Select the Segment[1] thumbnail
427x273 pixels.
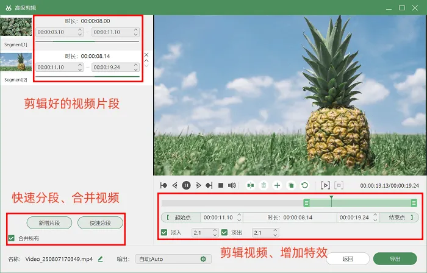(16, 27)
